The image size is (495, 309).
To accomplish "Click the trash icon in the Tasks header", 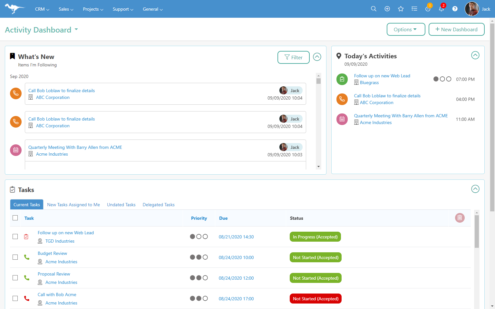I will pos(460,218).
